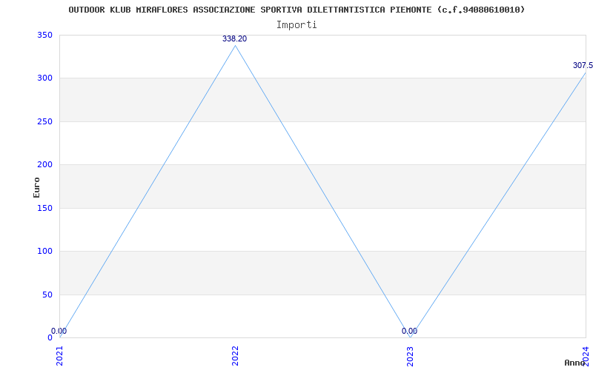Select the Importi subtitle
593x370 pixels.
click(x=296, y=25)
